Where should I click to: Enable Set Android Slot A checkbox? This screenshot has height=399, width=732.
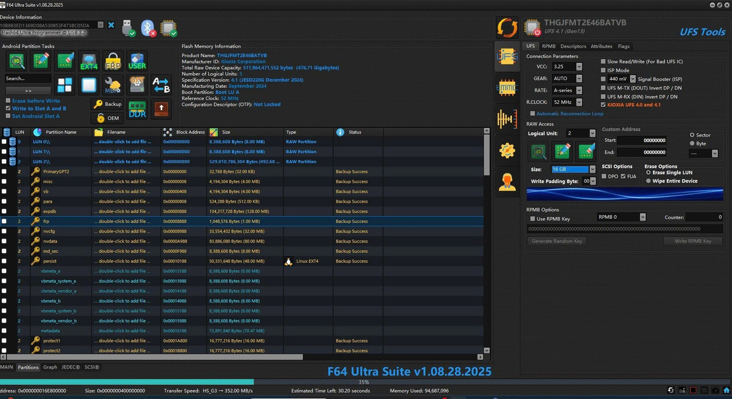click(x=8, y=116)
